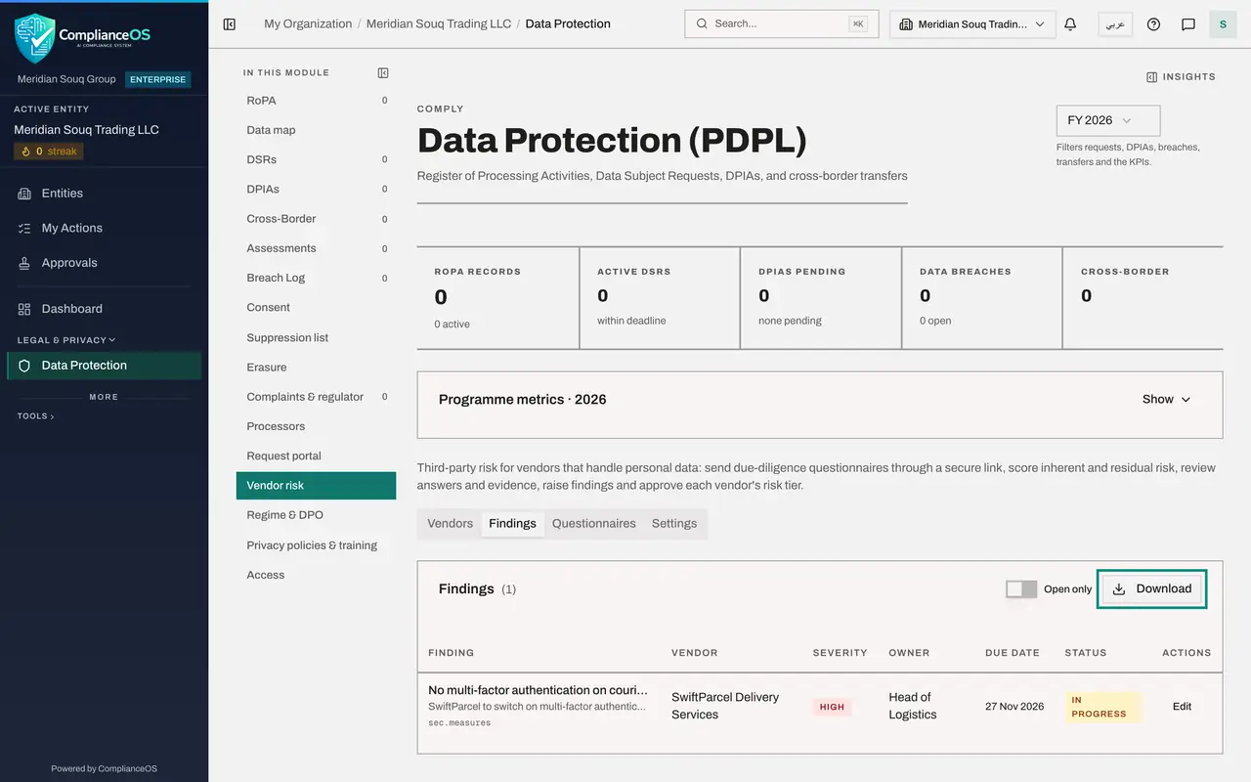The image size is (1251, 782).
Task: Open the chat feedback icon
Action: [1188, 24]
